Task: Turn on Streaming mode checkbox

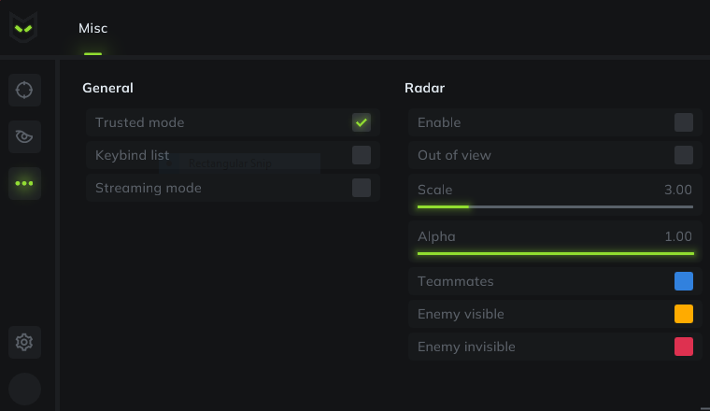Action: [362, 188]
